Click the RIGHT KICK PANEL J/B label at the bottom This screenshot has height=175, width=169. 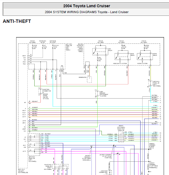(48, 167)
